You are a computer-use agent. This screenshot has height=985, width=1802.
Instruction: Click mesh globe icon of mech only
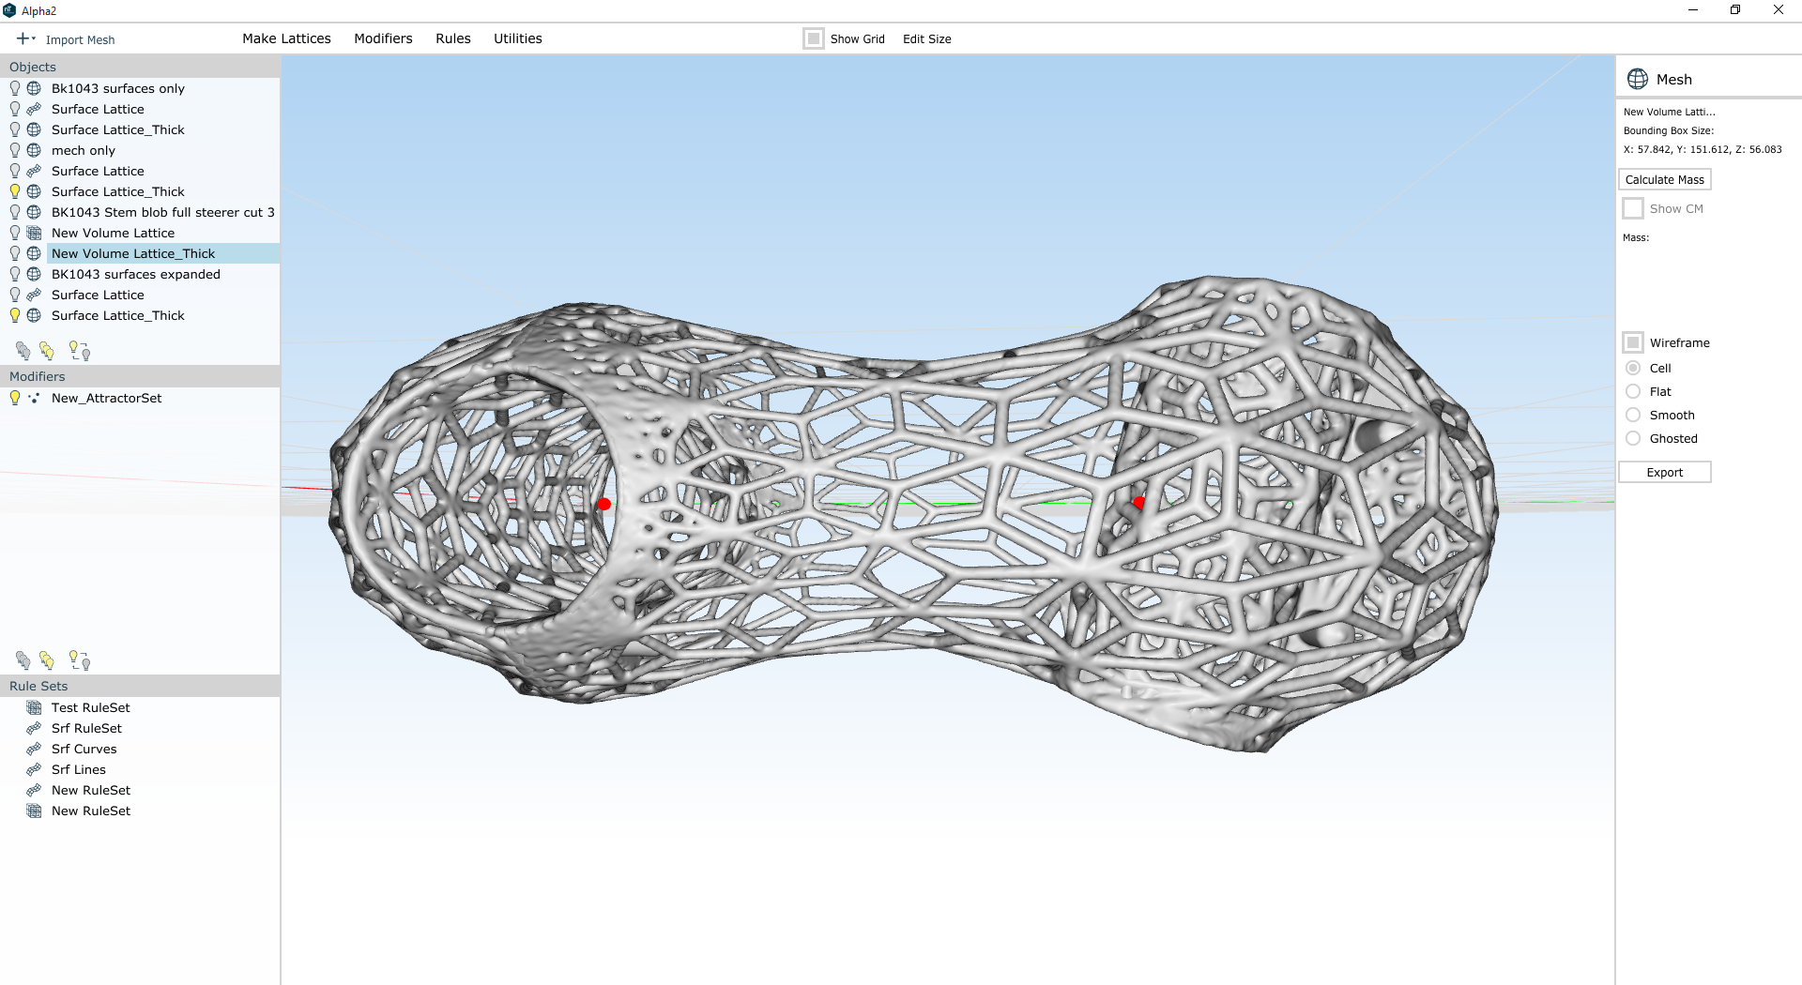tap(34, 150)
